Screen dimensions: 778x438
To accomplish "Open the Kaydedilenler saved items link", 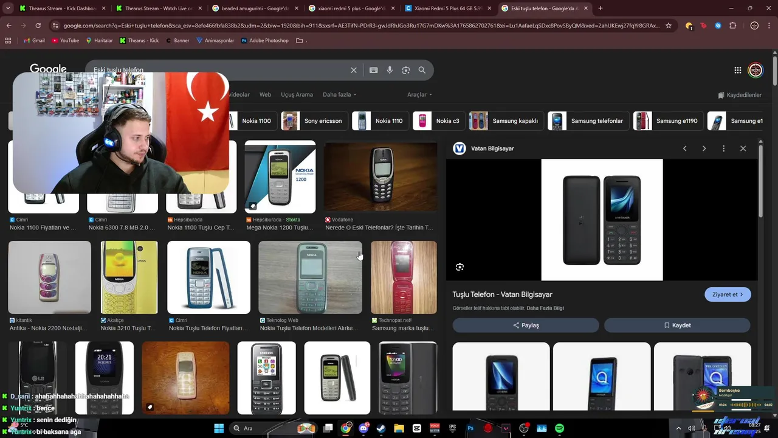I will click(x=740, y=95).
